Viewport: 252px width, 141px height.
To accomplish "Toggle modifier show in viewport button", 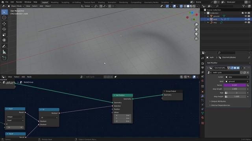I will pos(235,68).
